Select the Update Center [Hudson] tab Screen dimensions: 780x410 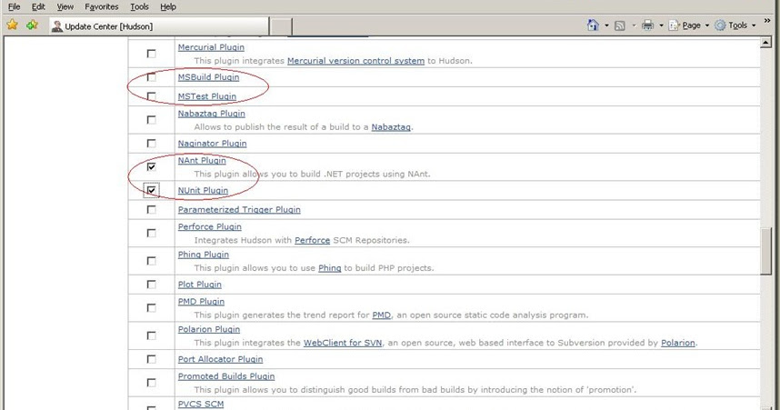(x=159, y=26)
